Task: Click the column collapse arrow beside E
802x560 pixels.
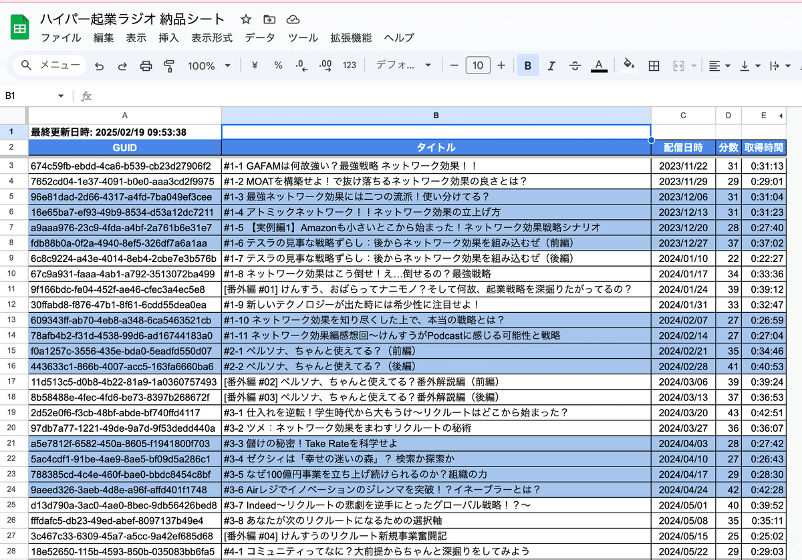Action: click(781, 116)
